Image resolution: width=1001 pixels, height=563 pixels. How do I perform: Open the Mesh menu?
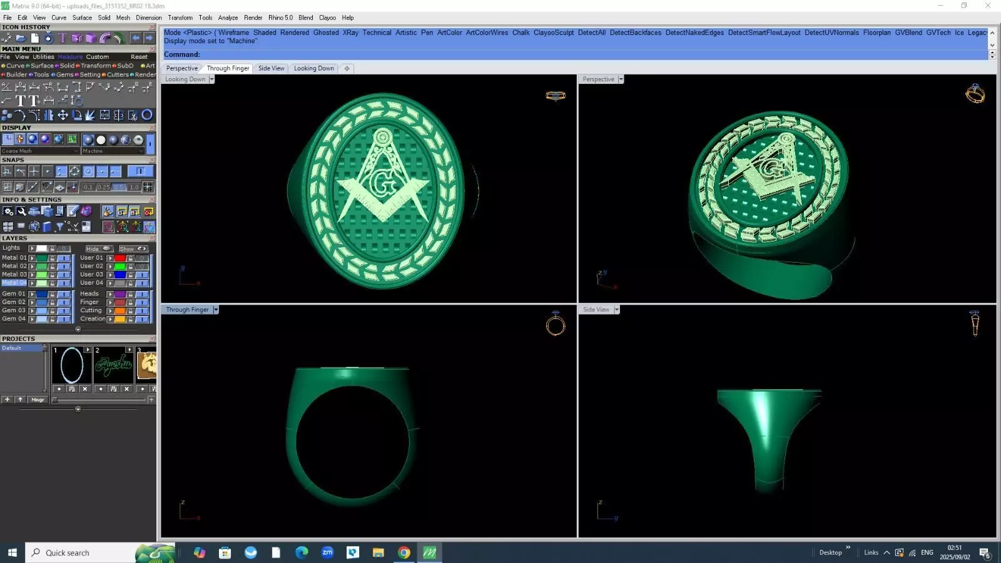(x=123, y=18)
